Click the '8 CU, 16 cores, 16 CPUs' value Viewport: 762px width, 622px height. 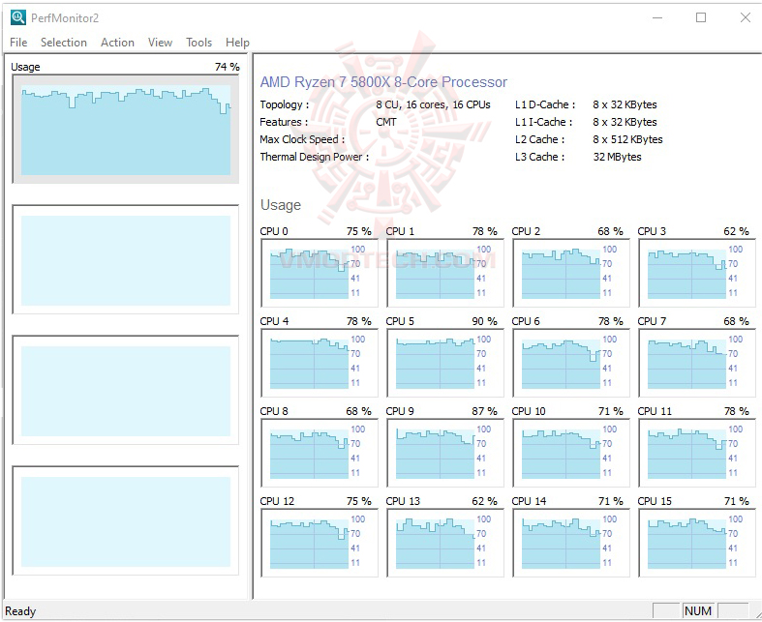coord(433,104)
